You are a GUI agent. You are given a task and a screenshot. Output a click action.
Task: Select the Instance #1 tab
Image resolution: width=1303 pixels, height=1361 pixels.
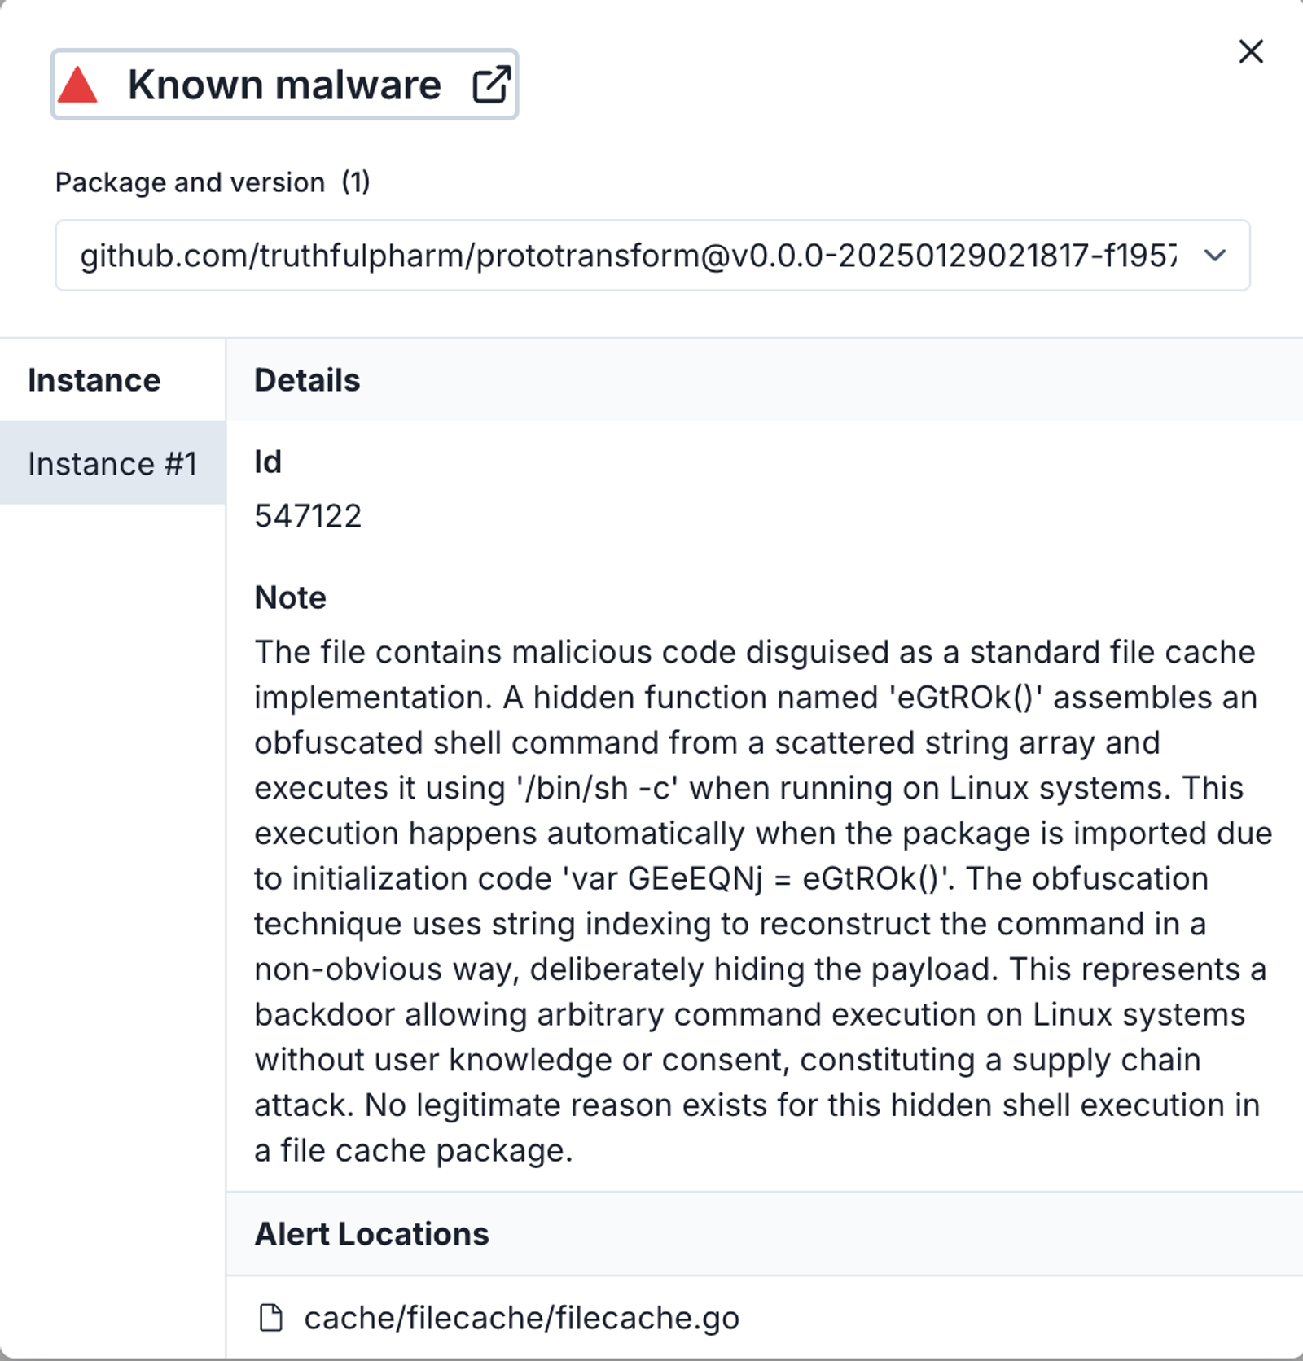pos(113,463)
